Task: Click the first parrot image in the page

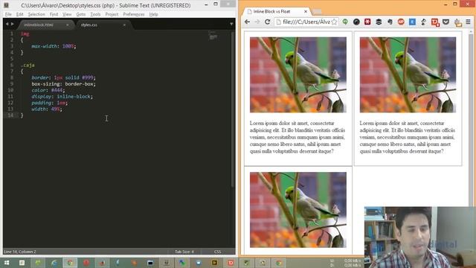Action: click(298, 74)
